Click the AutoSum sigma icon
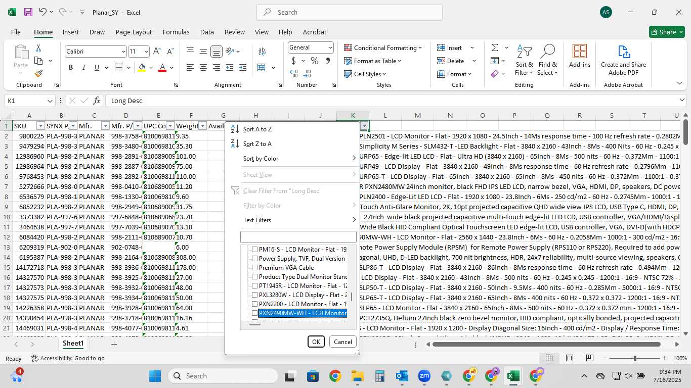This screenshot has width=691, height=388. coord(495,47)
